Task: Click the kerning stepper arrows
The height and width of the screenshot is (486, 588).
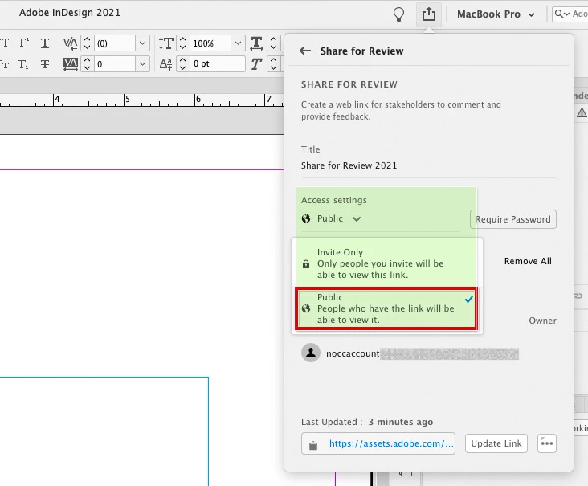Action: tap(87, 43)
